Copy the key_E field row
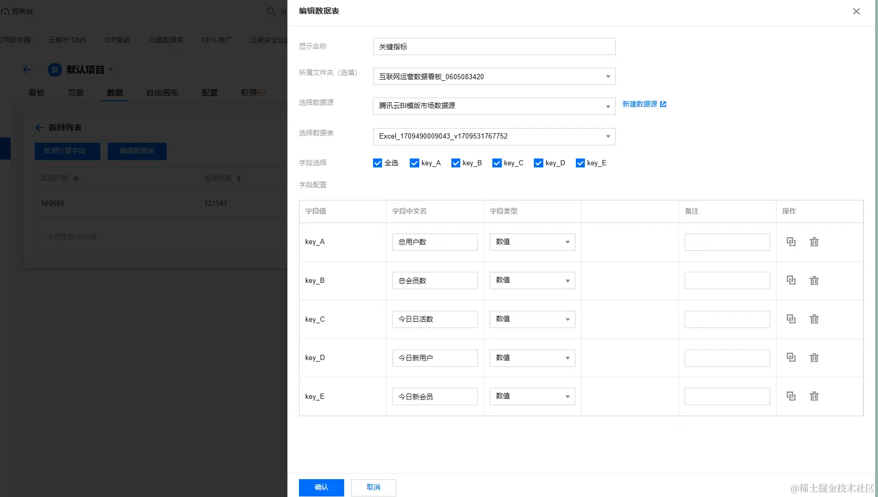This screenshot has height=497, width=878. (791, 396)
